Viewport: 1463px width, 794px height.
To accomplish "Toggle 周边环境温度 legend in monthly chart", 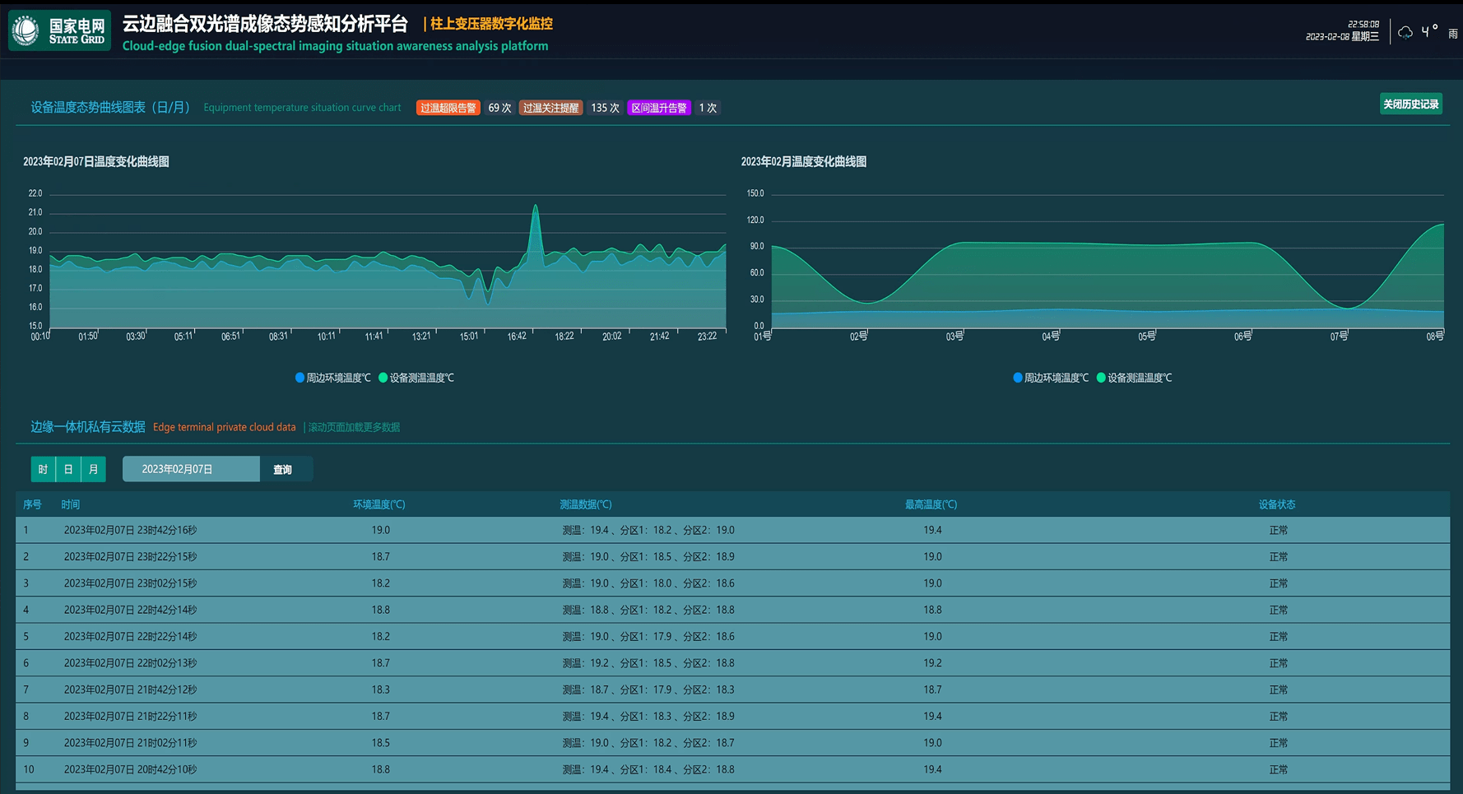I will coord(1051,378).
